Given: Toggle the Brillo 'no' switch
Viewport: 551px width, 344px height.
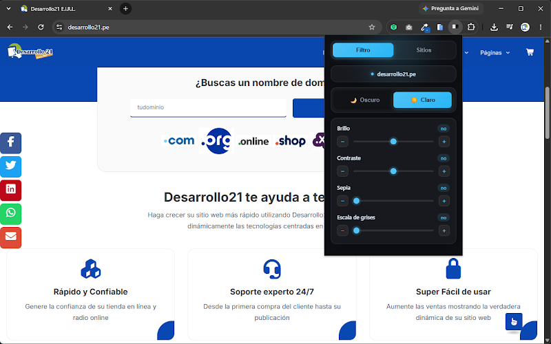Looking at the screenshot, I should 444,129.
